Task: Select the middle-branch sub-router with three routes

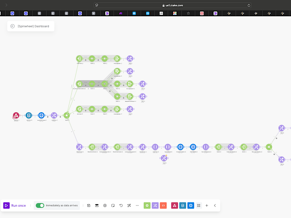Action: (105, 84)
